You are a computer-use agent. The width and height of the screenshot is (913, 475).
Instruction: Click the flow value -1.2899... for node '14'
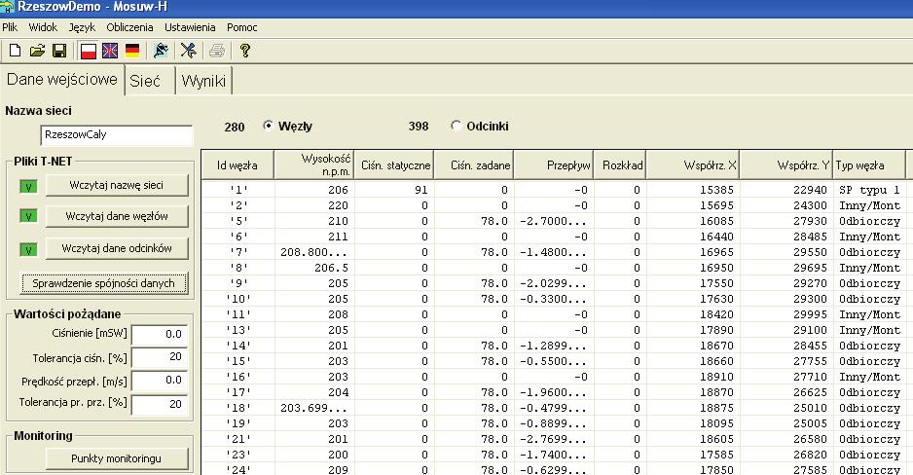[553, 346]
